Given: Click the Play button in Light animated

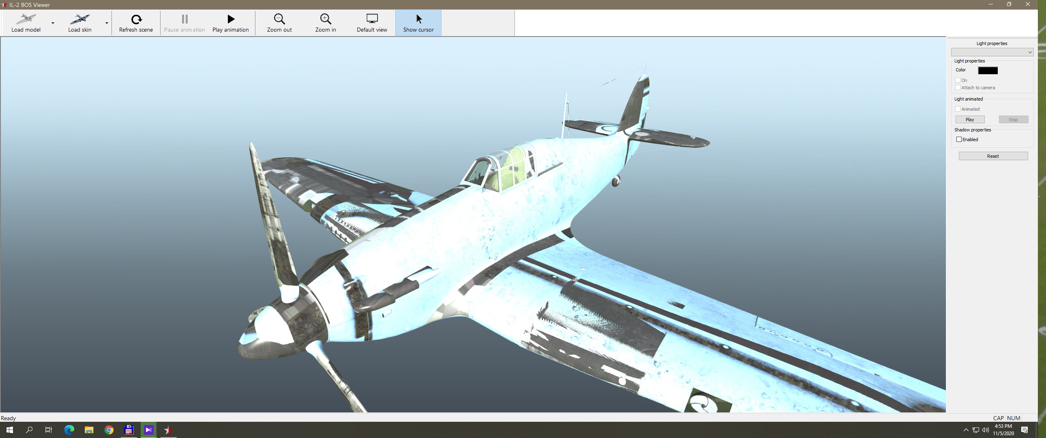Looking at the screenshot, I should (x=970, y=120).
